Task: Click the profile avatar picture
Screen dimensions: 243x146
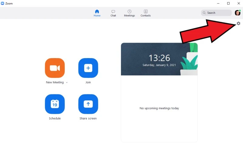Action: coord(238,13)
